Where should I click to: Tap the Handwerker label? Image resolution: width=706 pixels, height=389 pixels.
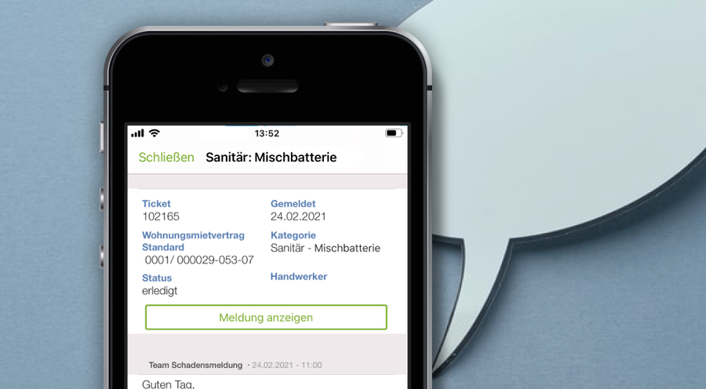[299, 276]
